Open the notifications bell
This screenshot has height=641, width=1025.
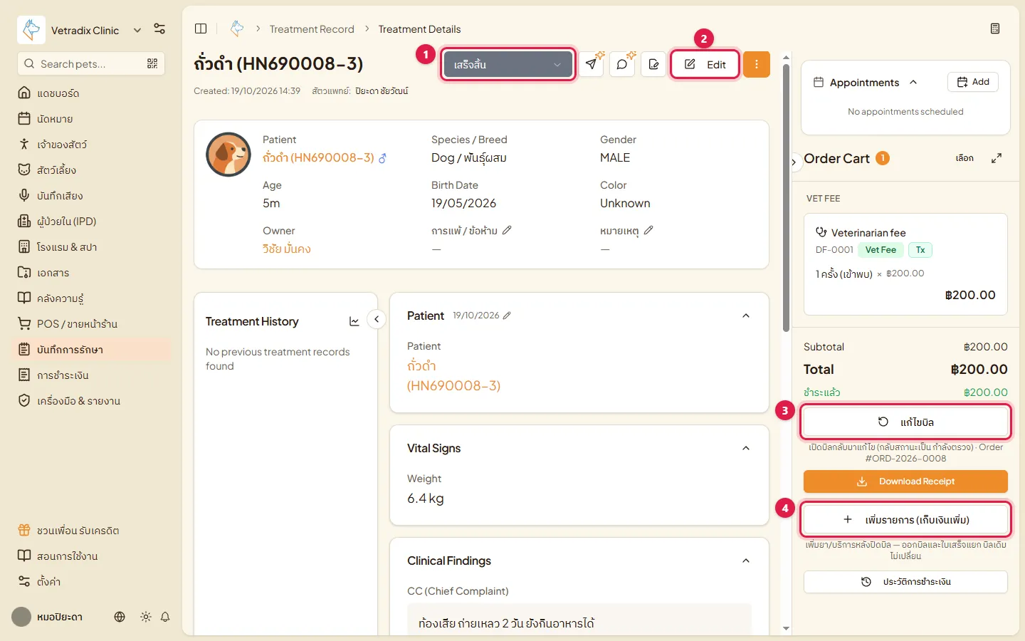tap(165, 617)
